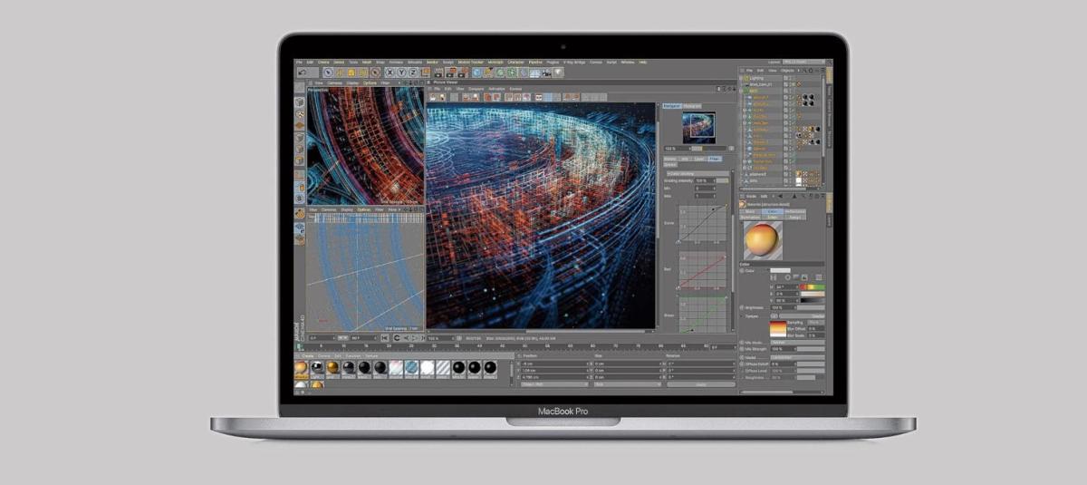This screenshot has height=485, width=1087.
Task: Switch to the Navigator tab
Action: pyautogui.click(x=672, y=106)
